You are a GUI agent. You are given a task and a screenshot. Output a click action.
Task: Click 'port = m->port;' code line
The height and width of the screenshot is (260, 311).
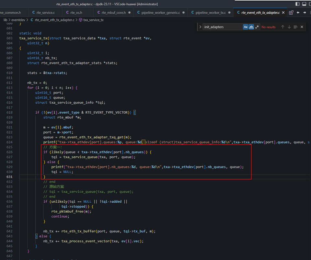tap(58, 132)
